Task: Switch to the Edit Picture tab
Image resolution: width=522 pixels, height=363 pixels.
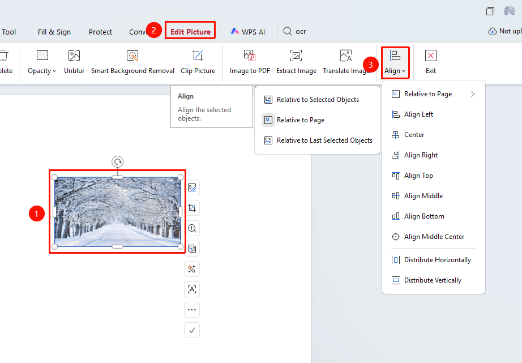Action: pos(190,32)
